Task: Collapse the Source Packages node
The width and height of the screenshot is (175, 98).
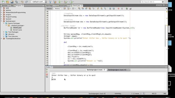Action: click(x=4, y=23)
